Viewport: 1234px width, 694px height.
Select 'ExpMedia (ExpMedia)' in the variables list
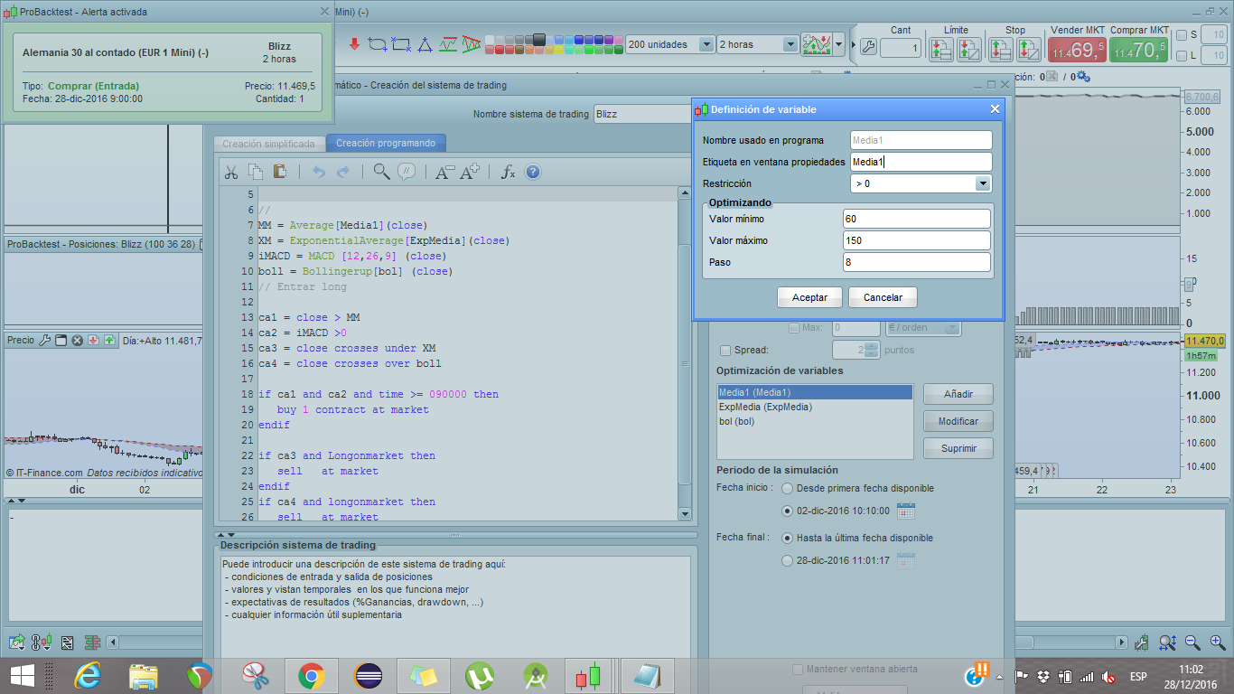pos(765,407)
